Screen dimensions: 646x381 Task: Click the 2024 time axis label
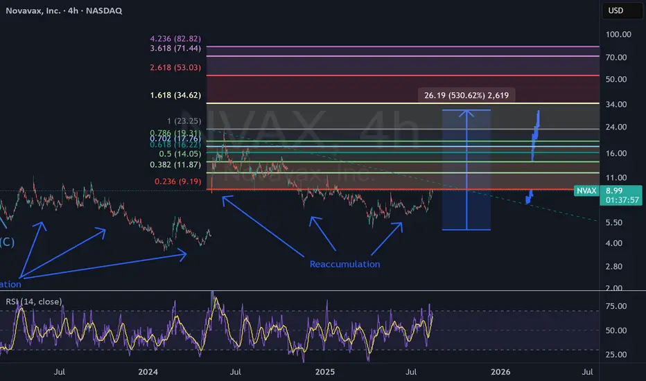pyautogui.click(x=148, y=373)
